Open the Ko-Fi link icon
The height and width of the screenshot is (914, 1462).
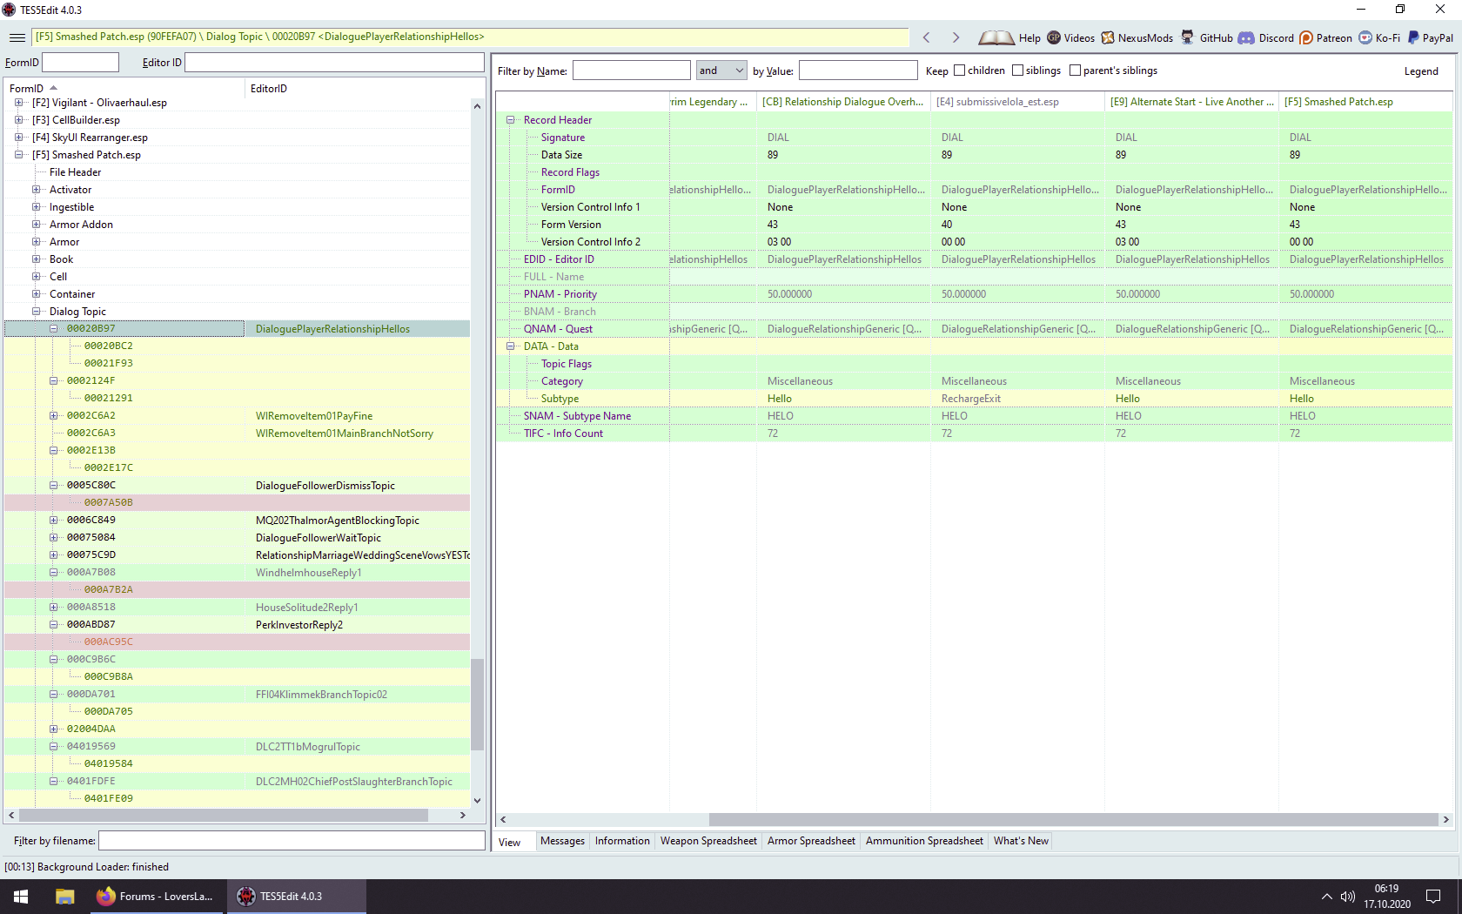[1365, 37]
